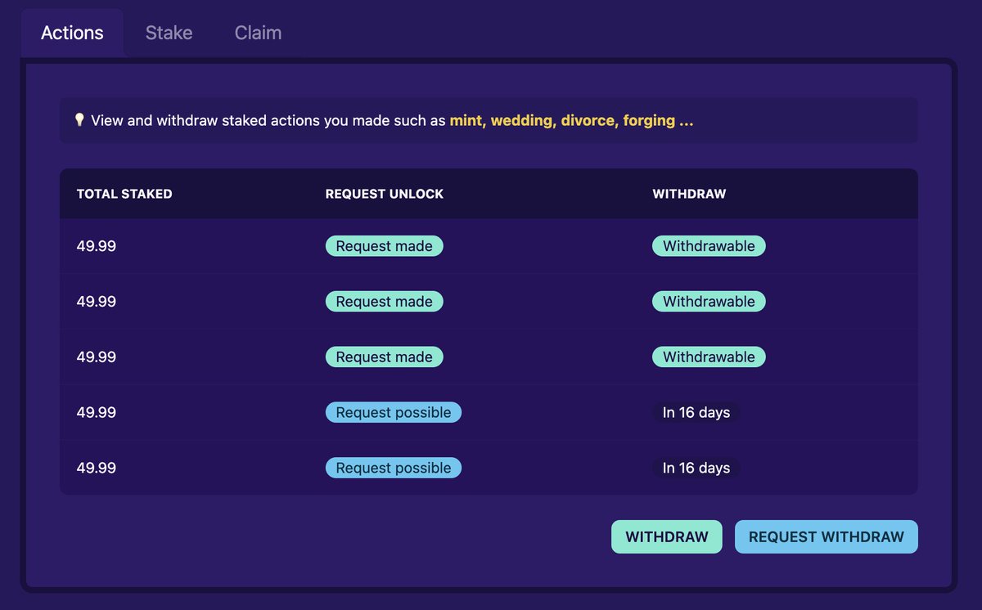
Task: Open the Stake tab
Action: click(169, 33)
